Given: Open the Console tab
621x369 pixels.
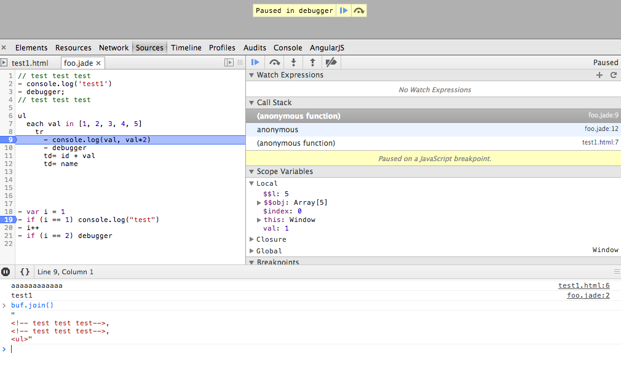Looking at the screenshot, I should click(288, 47).
